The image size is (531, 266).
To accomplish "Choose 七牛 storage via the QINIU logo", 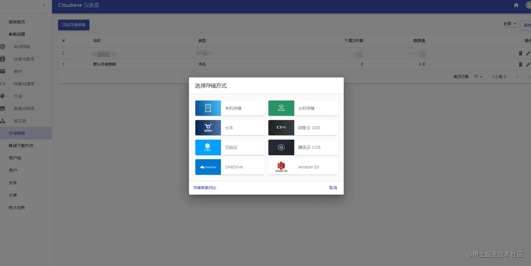I will pyautogui.click(x=208, y=128).
